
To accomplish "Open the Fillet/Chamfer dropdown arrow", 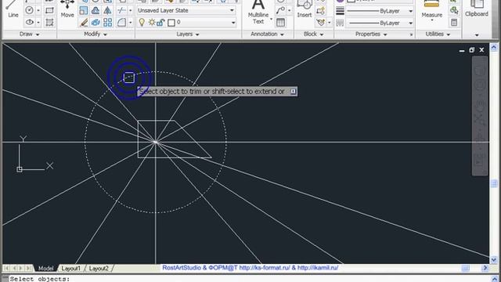I will click(131, 23).
